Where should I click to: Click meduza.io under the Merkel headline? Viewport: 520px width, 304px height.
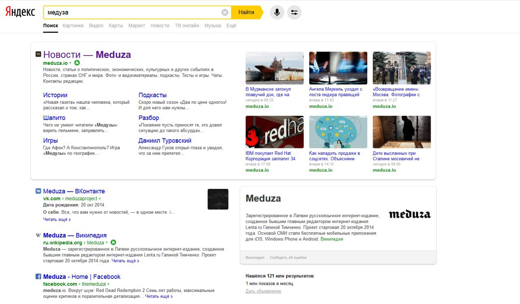(321, 106)
